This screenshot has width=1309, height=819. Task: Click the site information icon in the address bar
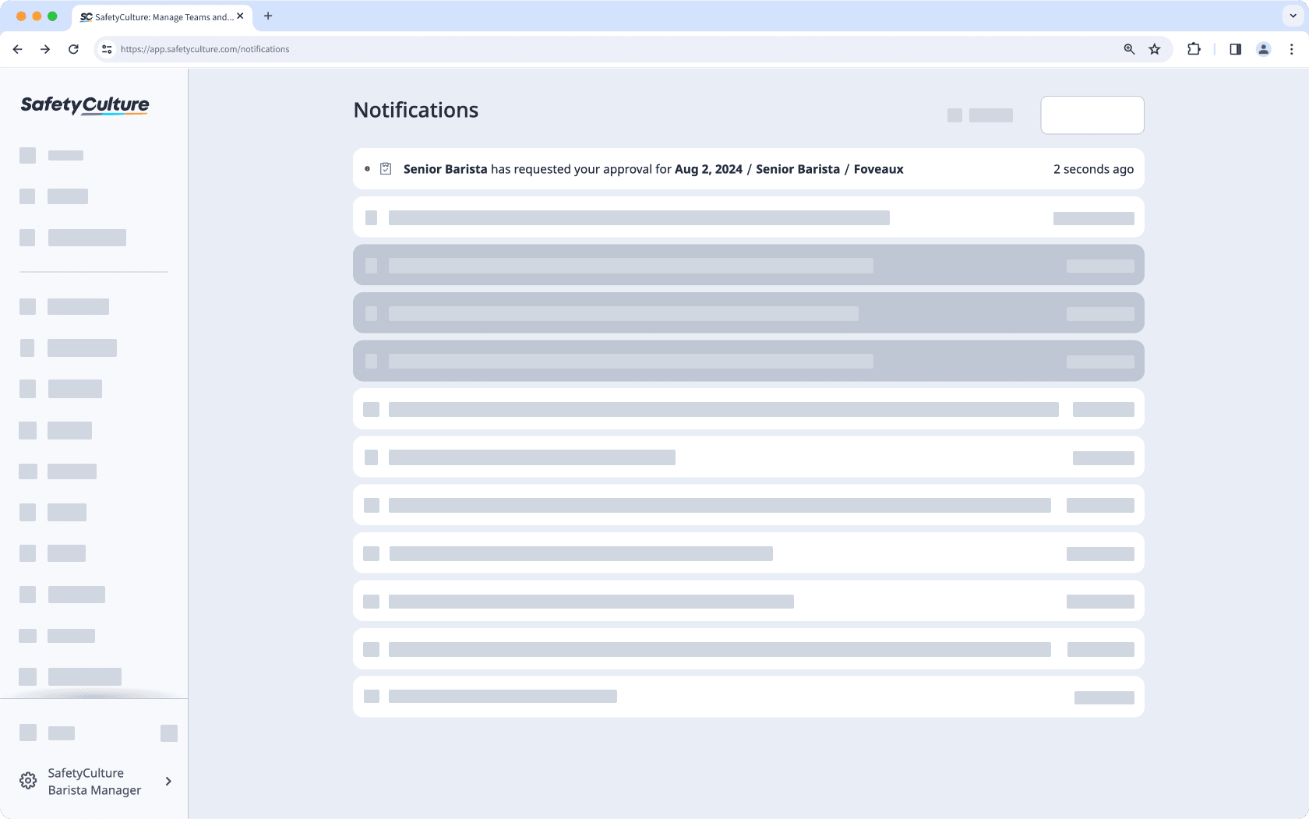(x=106, y=49)
